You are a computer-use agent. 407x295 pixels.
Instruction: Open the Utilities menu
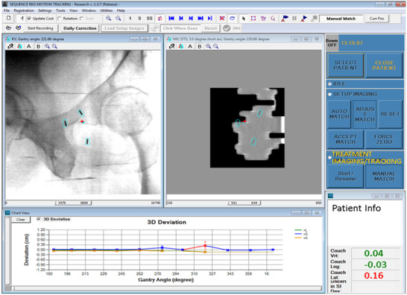tap(107, 10)
